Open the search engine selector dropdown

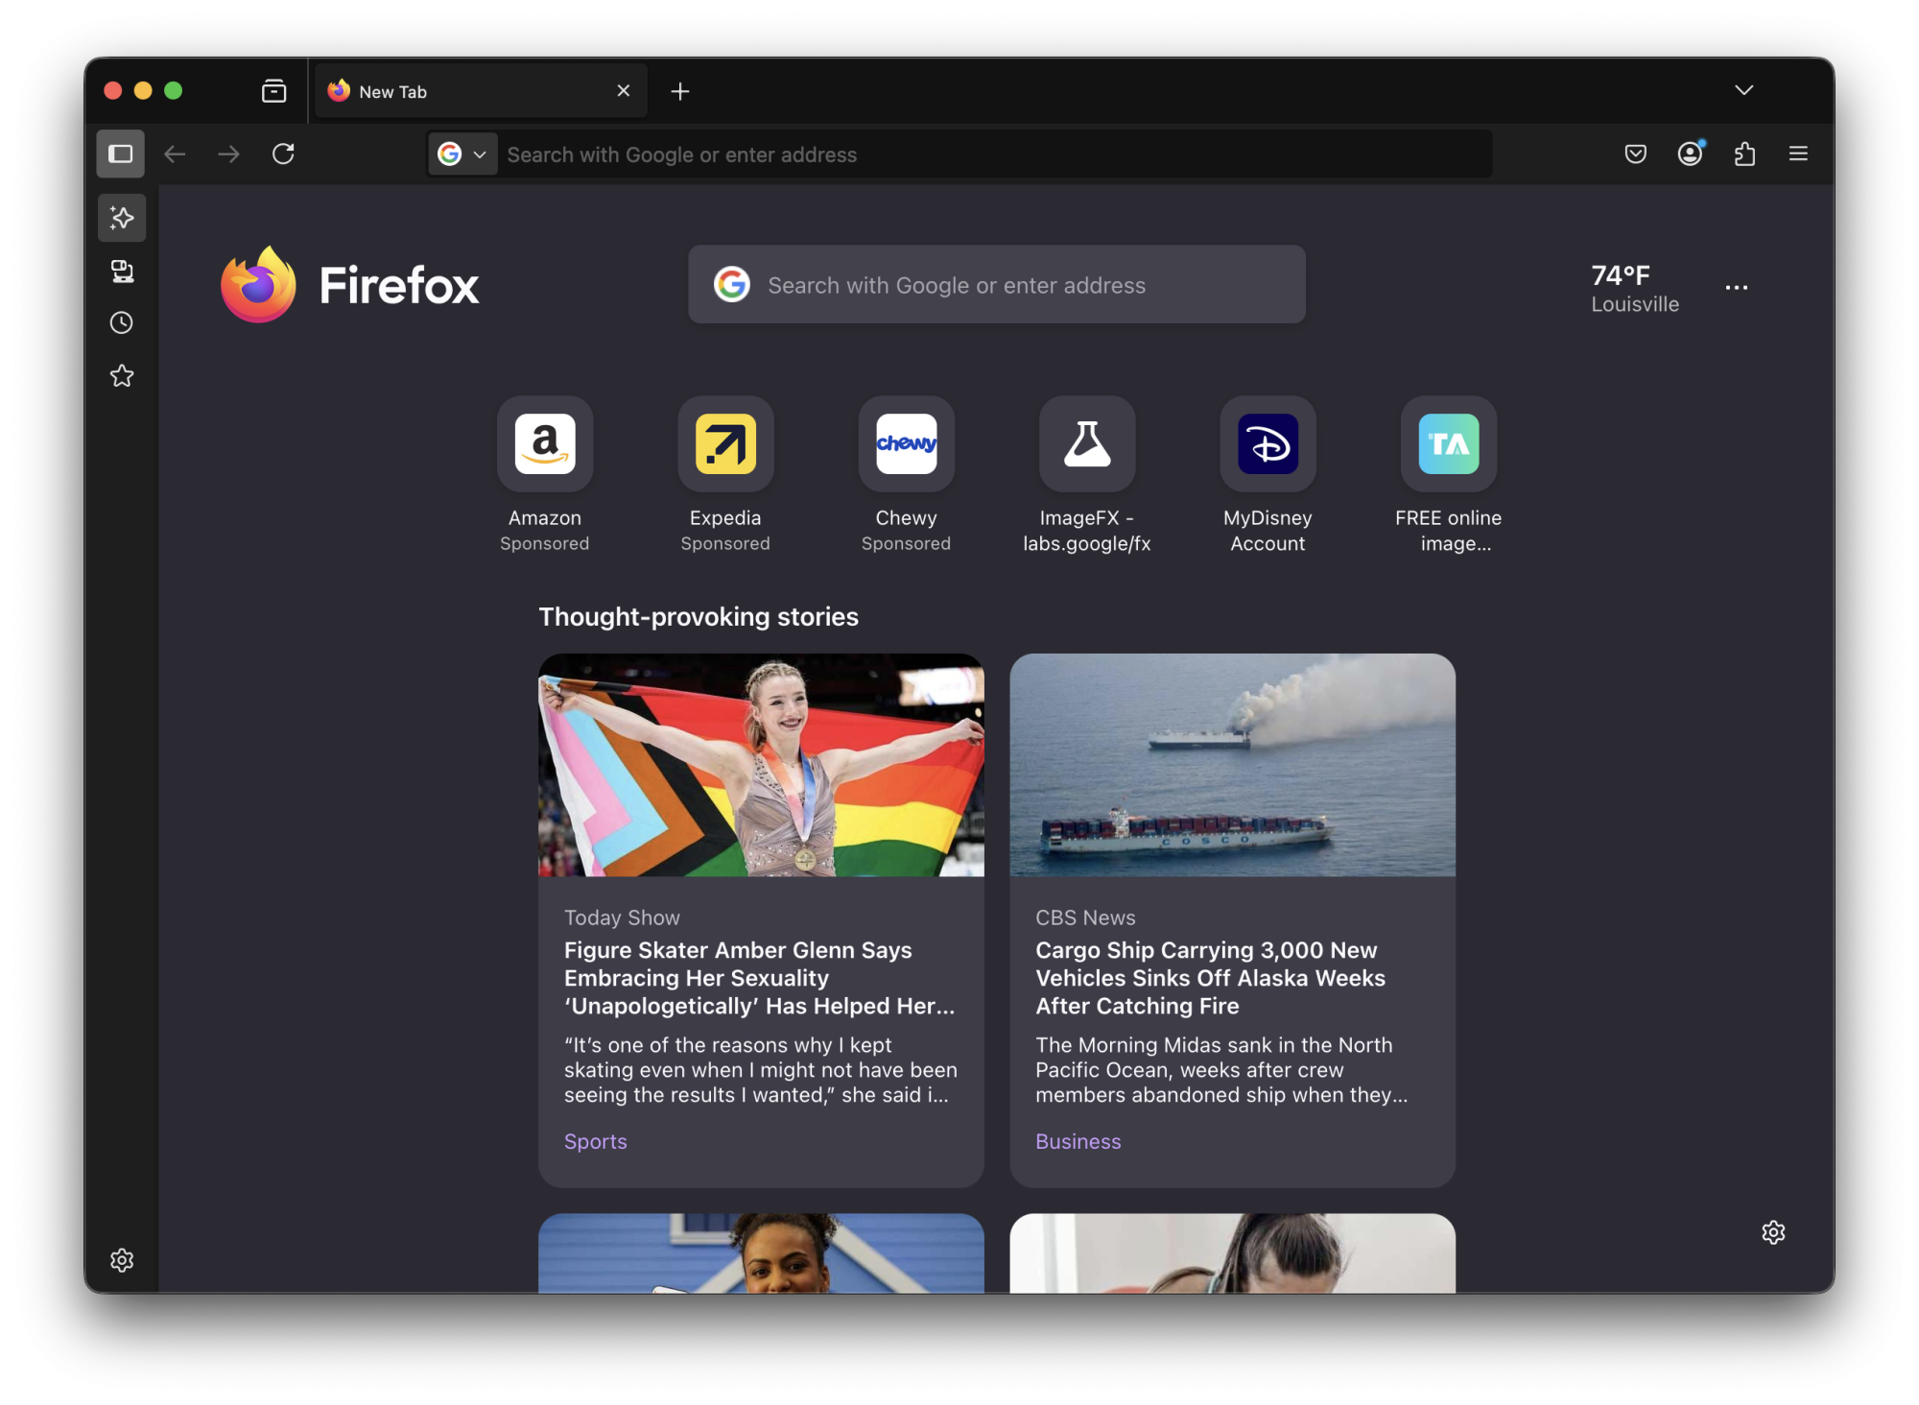pyautogui.click(x=462, y=154)
